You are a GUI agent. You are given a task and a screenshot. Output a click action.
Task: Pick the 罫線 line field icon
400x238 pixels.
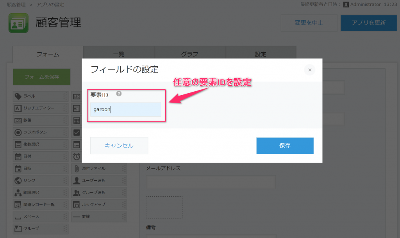coord(77,217)
